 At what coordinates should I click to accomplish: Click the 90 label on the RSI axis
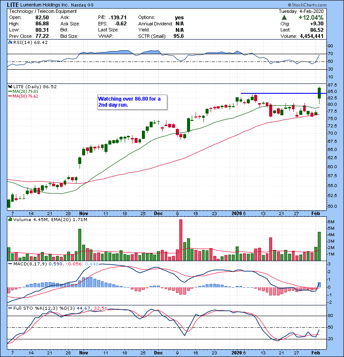tap(330, 46)
